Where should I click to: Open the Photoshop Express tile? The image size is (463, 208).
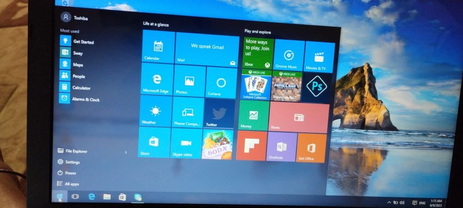point(317,87)
